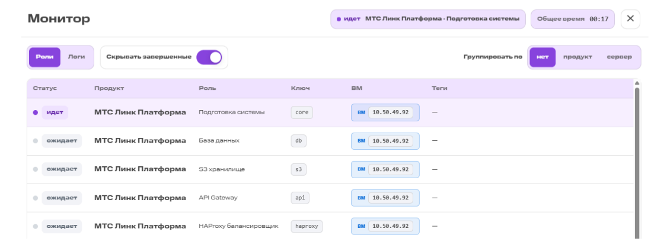Click the Общее время 00:17 indicator
The height and width of the screenshot is (248, 667).
tap(573, 19)
